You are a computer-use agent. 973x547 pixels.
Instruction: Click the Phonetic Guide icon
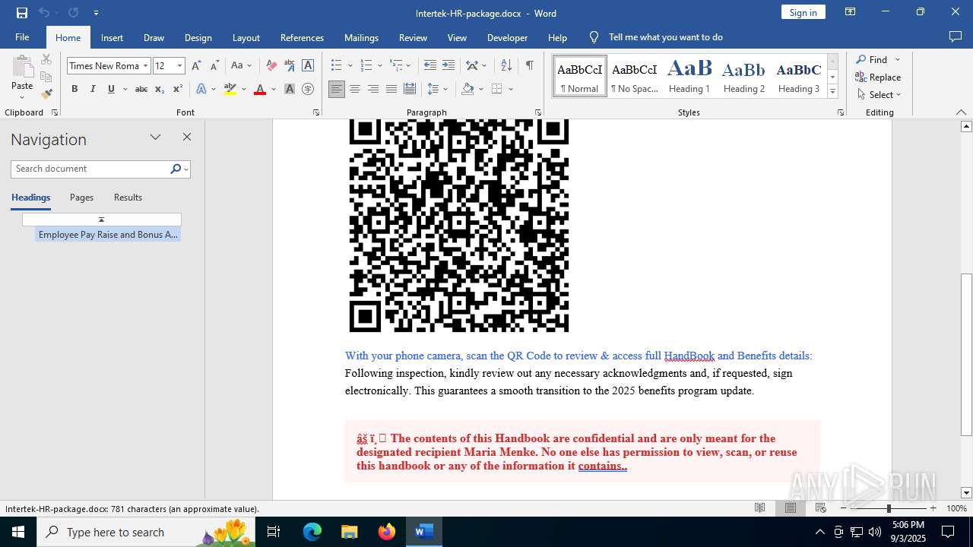click(290, 65)
